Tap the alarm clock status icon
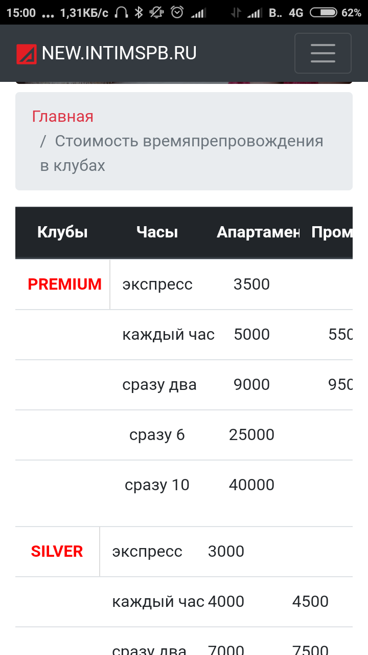This screenshot has height=655, width=368. pos(177,12)
